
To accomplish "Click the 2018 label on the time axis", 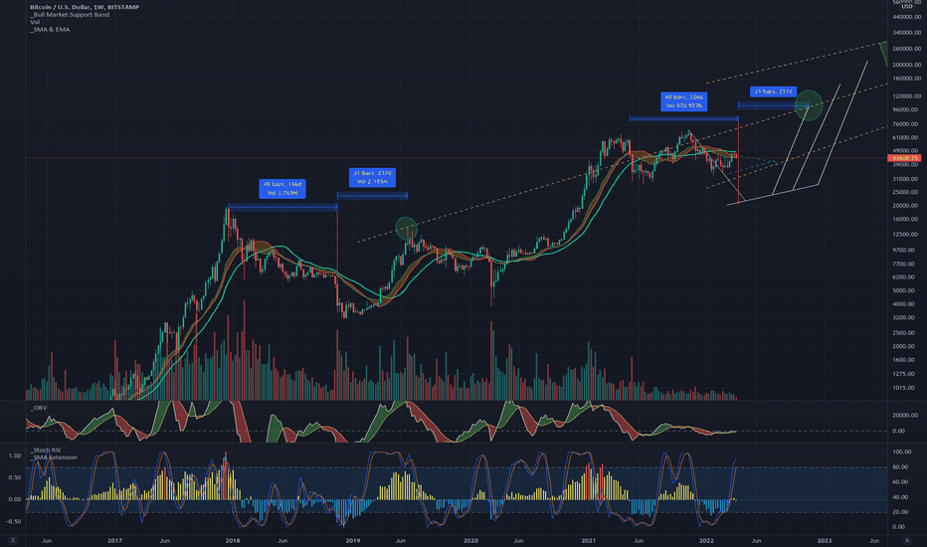I will 233,540.
